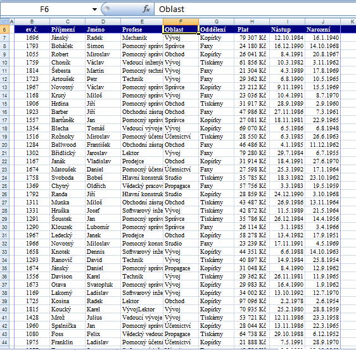Click profession cell 'VývojLektor'
Image resolution: width=356 pixels, height=350 pixels.
coord(142,309)
